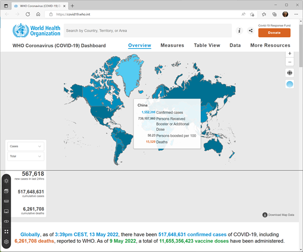Click the WHO logo
The width and height of the screenshot is (303, 252).
(36, 31)
